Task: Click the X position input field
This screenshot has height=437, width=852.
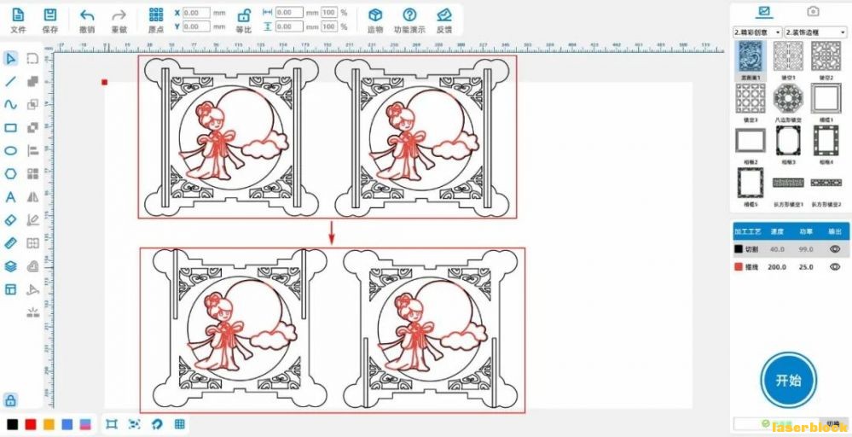Action: click(x=196, y=12)
